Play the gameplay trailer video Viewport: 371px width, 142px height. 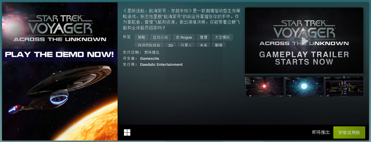point(304,41)
